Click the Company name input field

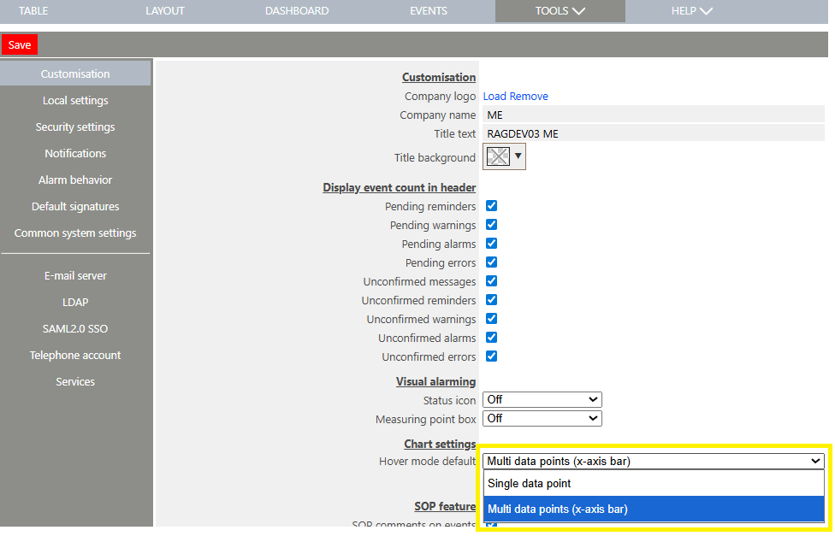[653, 115]
